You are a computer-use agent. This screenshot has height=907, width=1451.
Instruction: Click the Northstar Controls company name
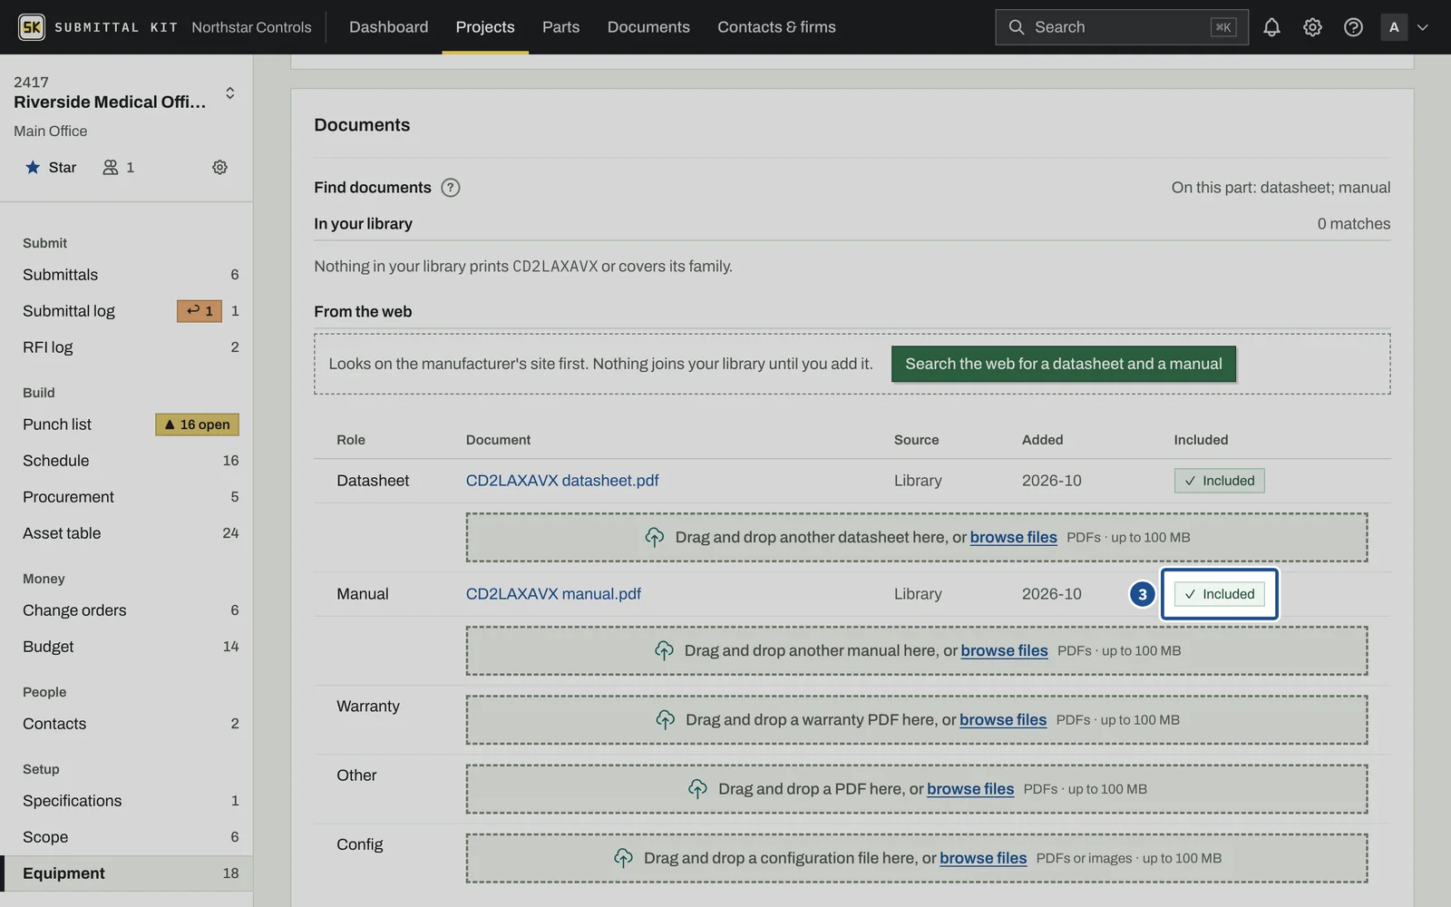[251, 27]
